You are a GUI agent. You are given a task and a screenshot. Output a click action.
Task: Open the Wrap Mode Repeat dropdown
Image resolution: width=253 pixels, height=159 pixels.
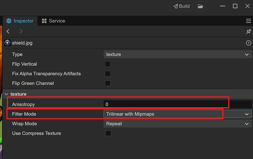click(x=177, y=124)
